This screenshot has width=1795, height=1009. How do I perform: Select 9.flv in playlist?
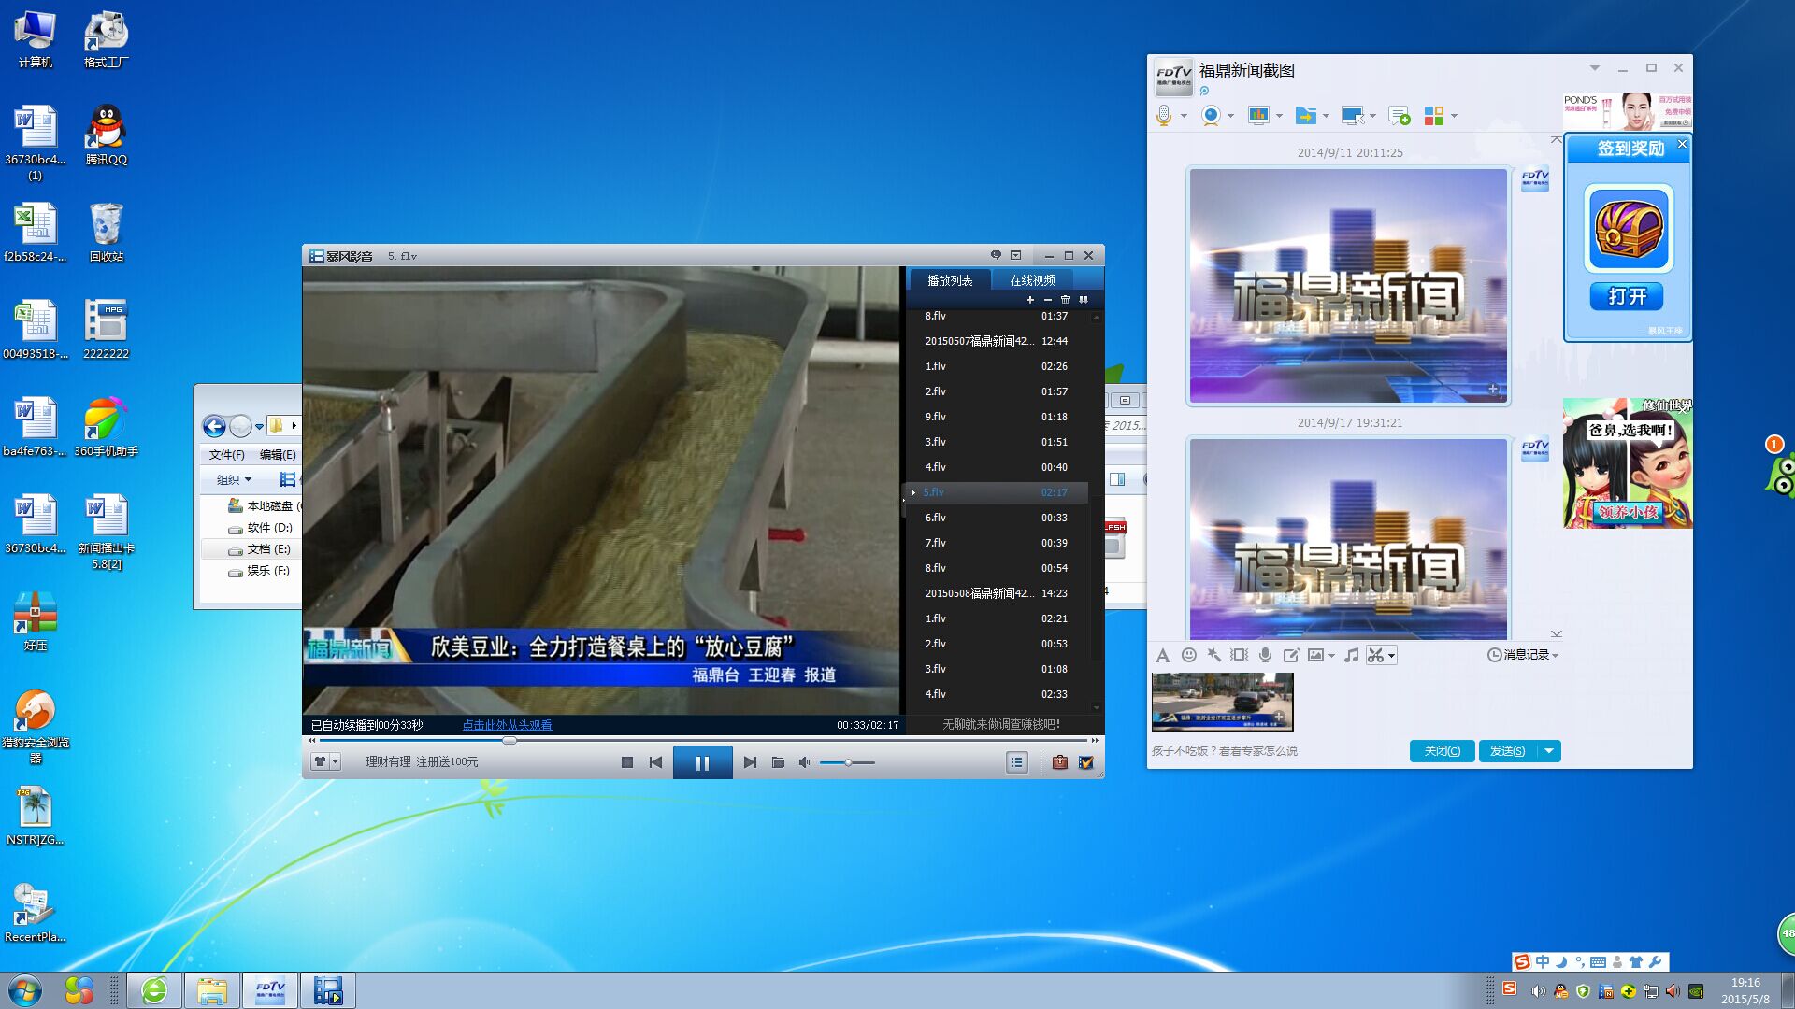pos(997,417)
